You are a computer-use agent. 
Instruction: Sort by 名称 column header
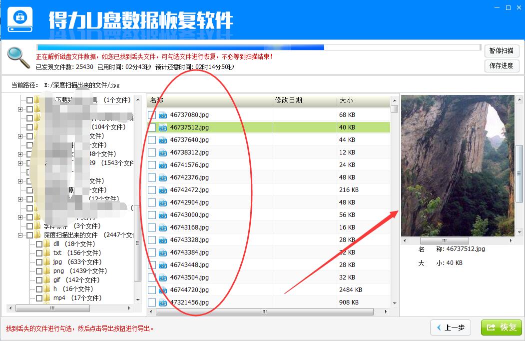[x=209, y=100]
